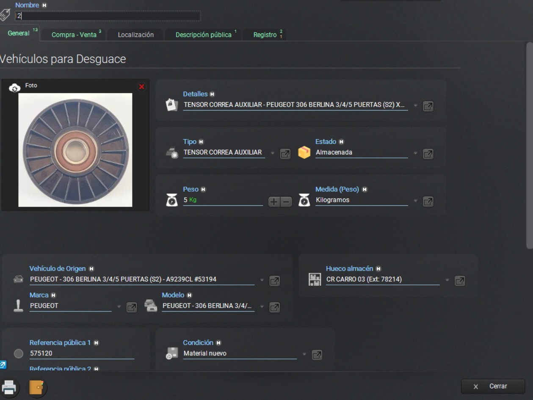This screenshot has height=400, width=533.
Task: Click the Cerrar button
Action: [x=493, y=386]
